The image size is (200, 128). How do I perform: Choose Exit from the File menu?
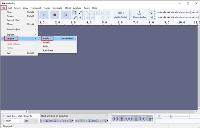pos(19,53)
